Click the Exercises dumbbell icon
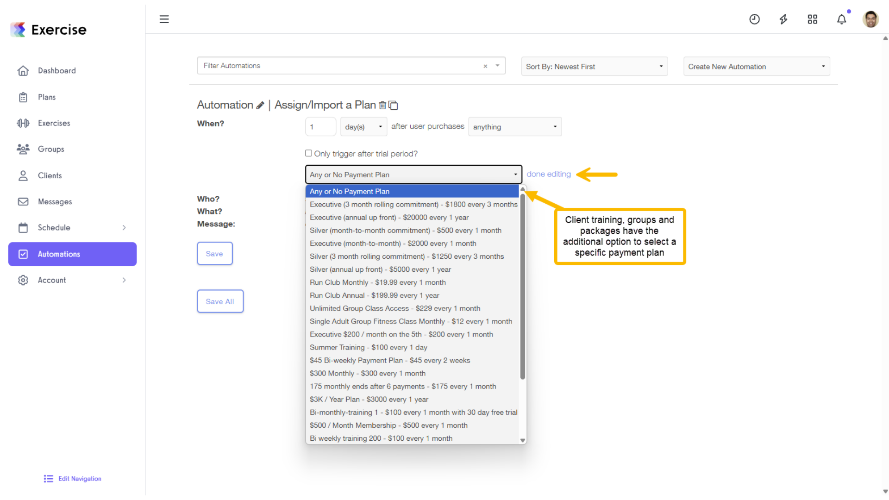This screenshot has height=500, width=889. tap(23, 123)
